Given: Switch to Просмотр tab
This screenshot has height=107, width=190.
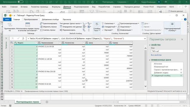Looking at the screenshot, I should pos(67,20).
